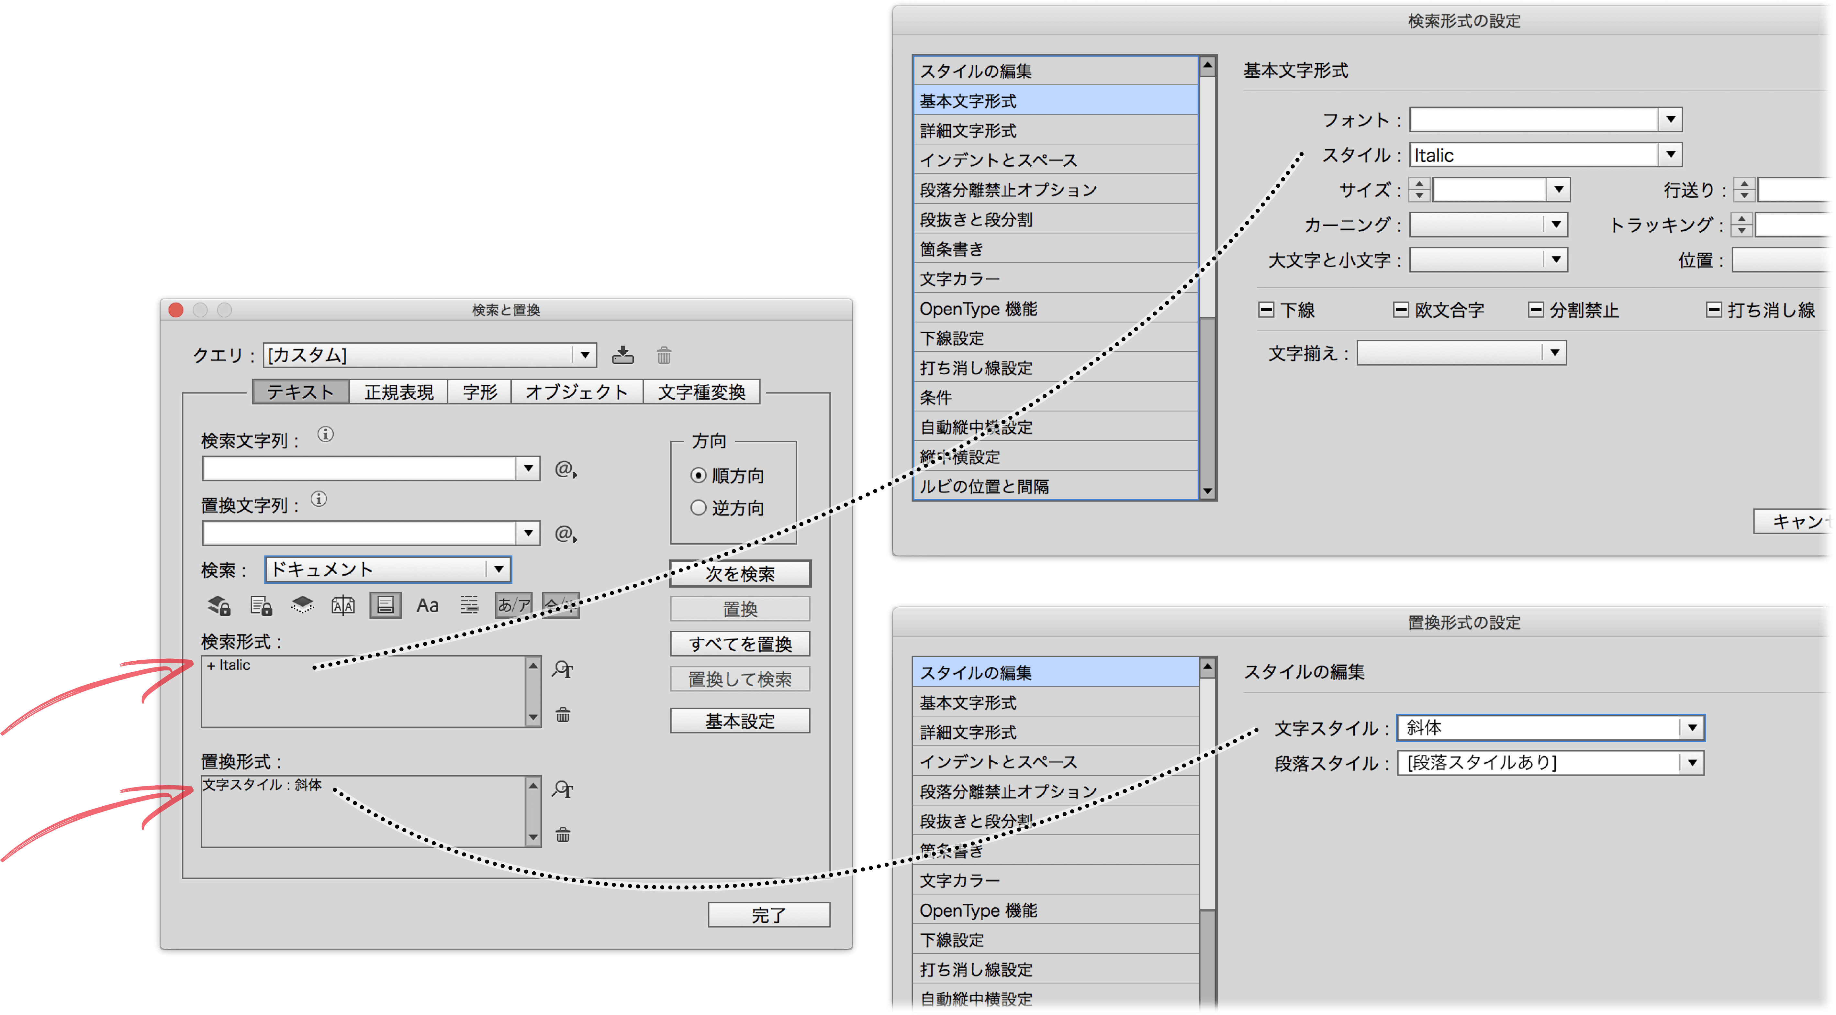The image size is (1836, 1015).
Task: Open 検索 scope dropdown ドキュメント
Action: click(388, 569)
